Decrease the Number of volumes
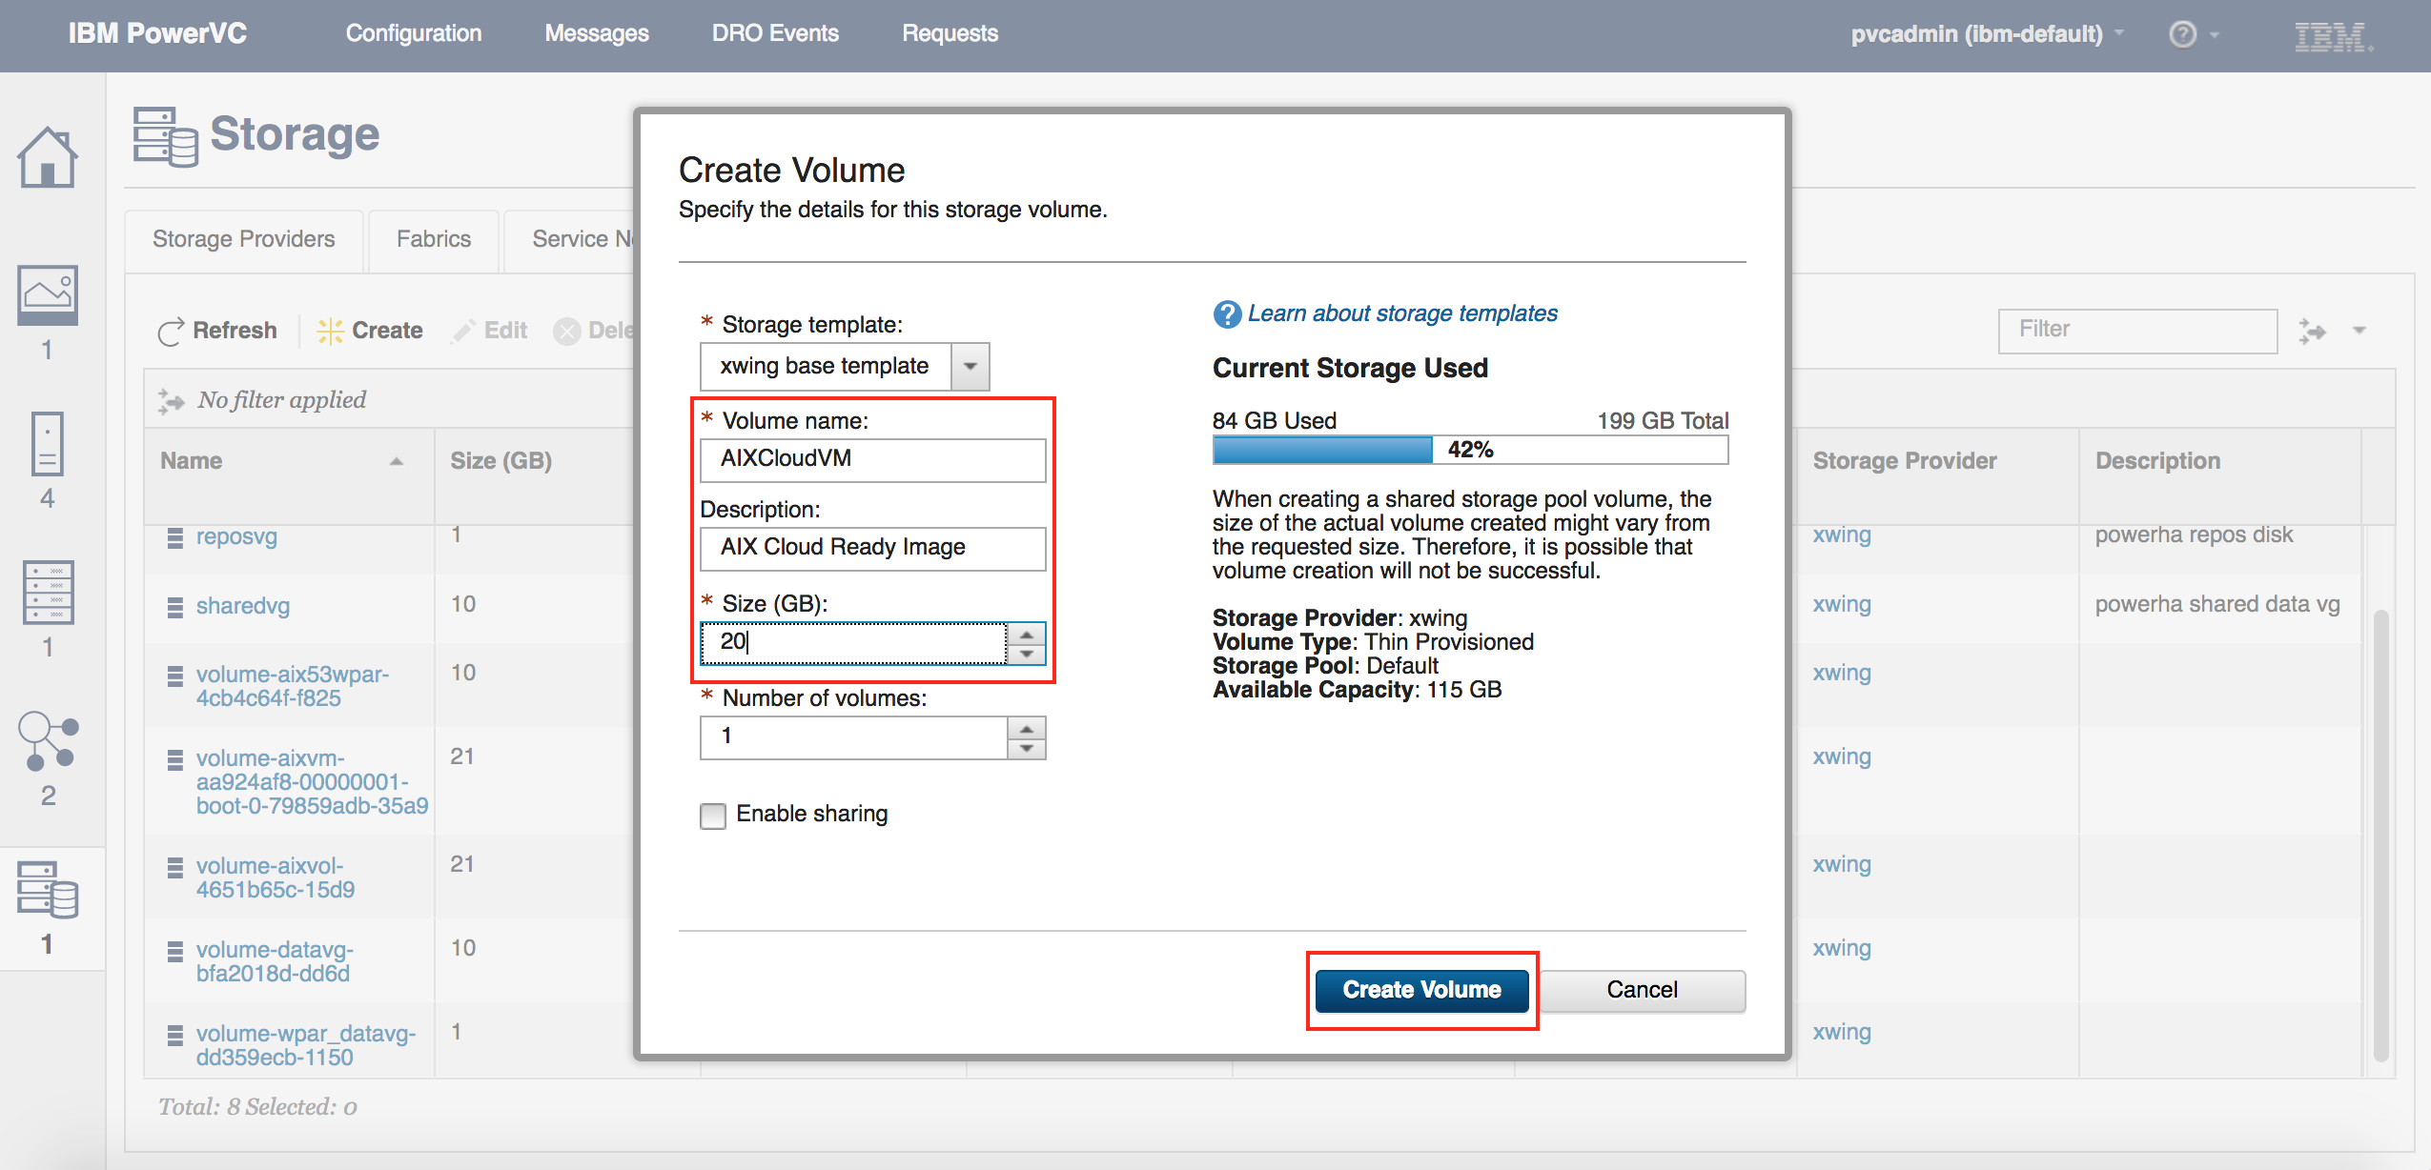 tap(1026, 749)
